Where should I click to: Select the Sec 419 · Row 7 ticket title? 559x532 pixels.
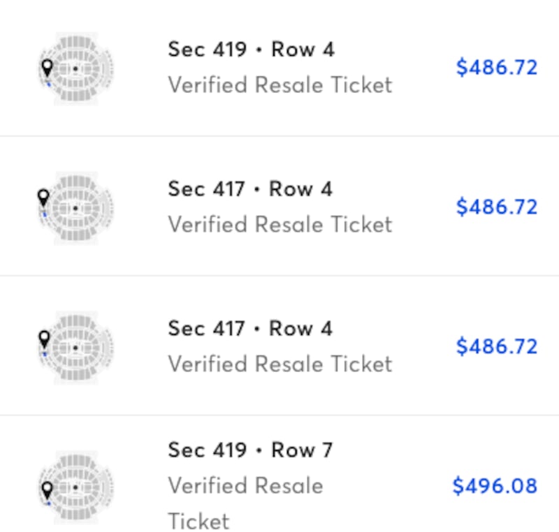[x=251, y=450]
